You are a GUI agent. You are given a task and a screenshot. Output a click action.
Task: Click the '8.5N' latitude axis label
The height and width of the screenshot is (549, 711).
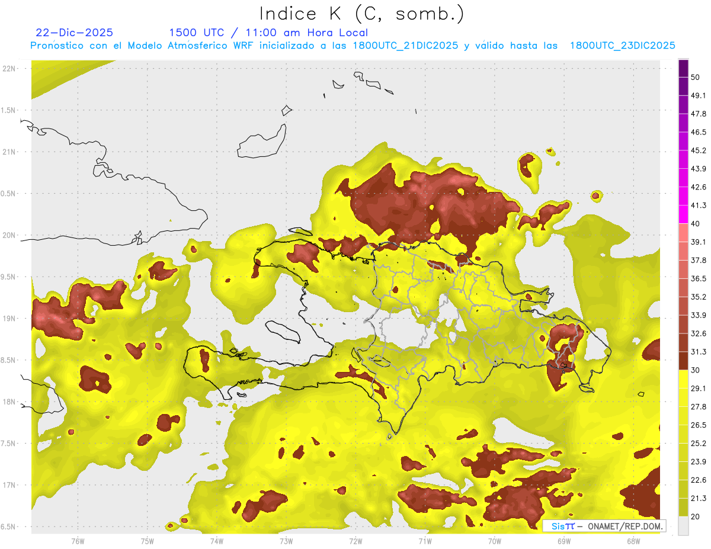coord(7,360)
